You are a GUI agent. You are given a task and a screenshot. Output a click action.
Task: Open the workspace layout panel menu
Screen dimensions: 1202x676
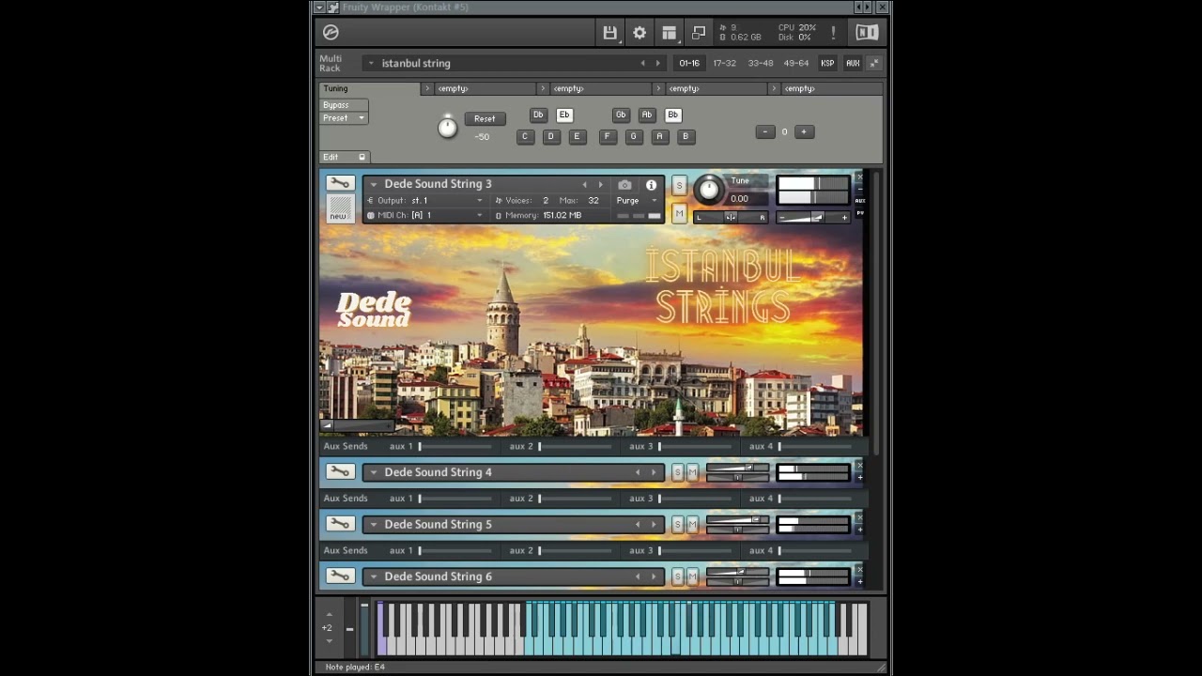click(x=670, y=33)
